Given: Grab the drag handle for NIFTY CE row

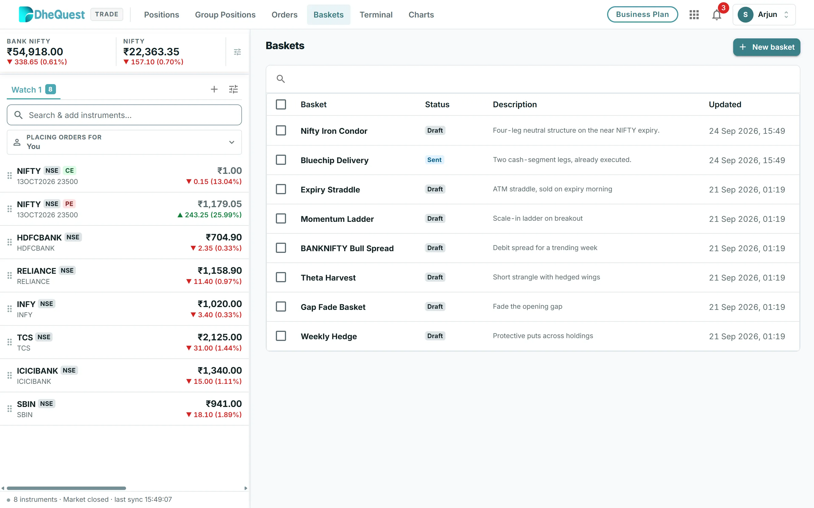Looking at the screenshot, I should pos(9,176).
